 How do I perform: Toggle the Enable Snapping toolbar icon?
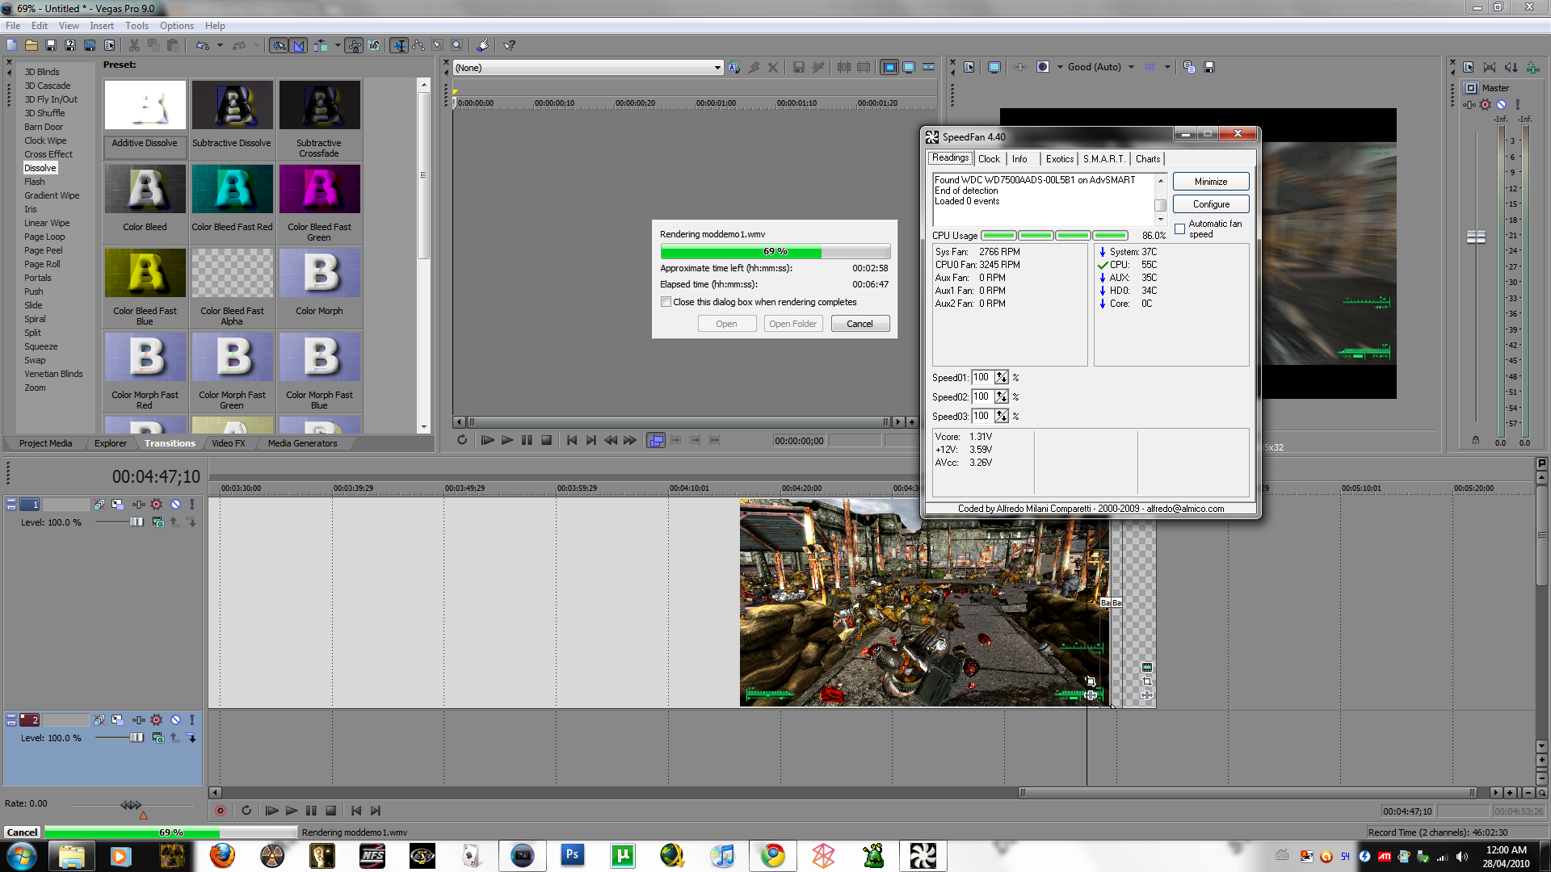click(x=279, y=45)
